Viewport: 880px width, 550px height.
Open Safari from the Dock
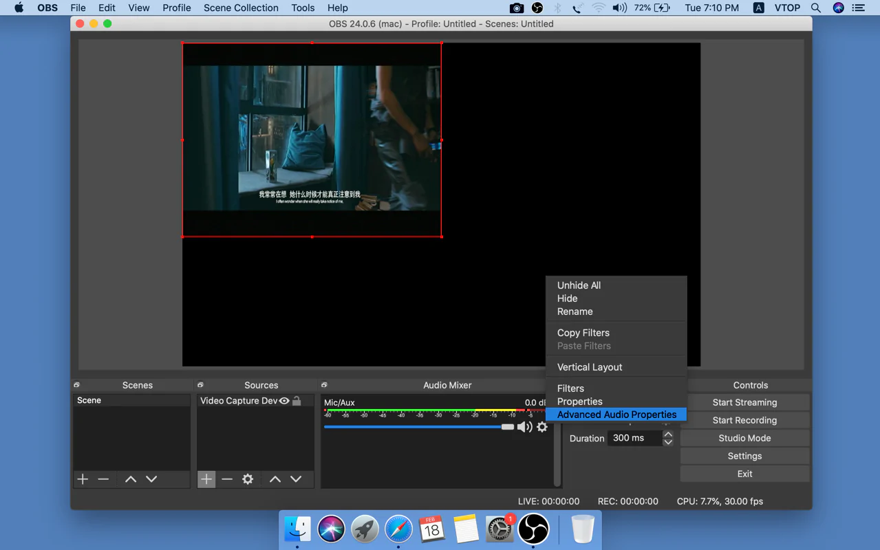398,529
